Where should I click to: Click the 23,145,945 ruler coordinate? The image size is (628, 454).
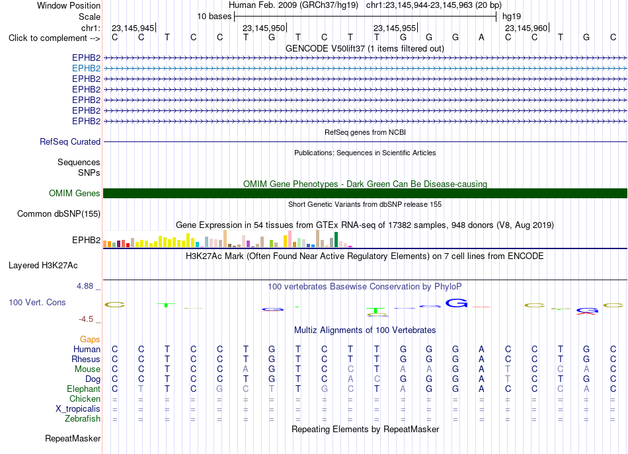coord(133,28)
